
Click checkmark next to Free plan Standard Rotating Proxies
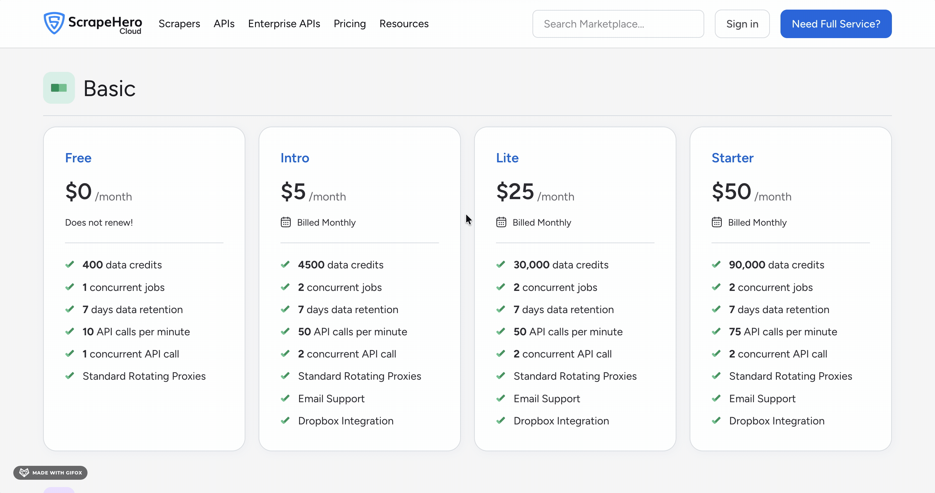tap(70, 376)
